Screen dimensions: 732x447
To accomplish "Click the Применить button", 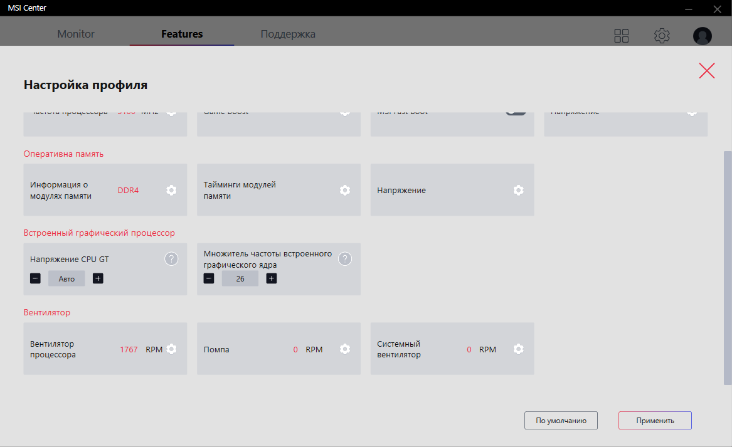I will pos(655,421).
